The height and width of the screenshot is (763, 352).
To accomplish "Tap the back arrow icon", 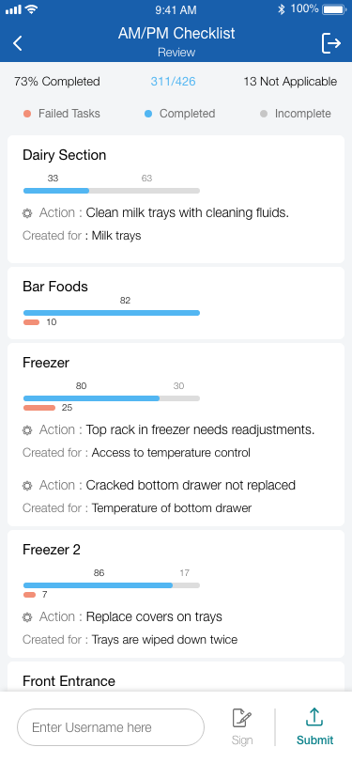I will 18,43.
